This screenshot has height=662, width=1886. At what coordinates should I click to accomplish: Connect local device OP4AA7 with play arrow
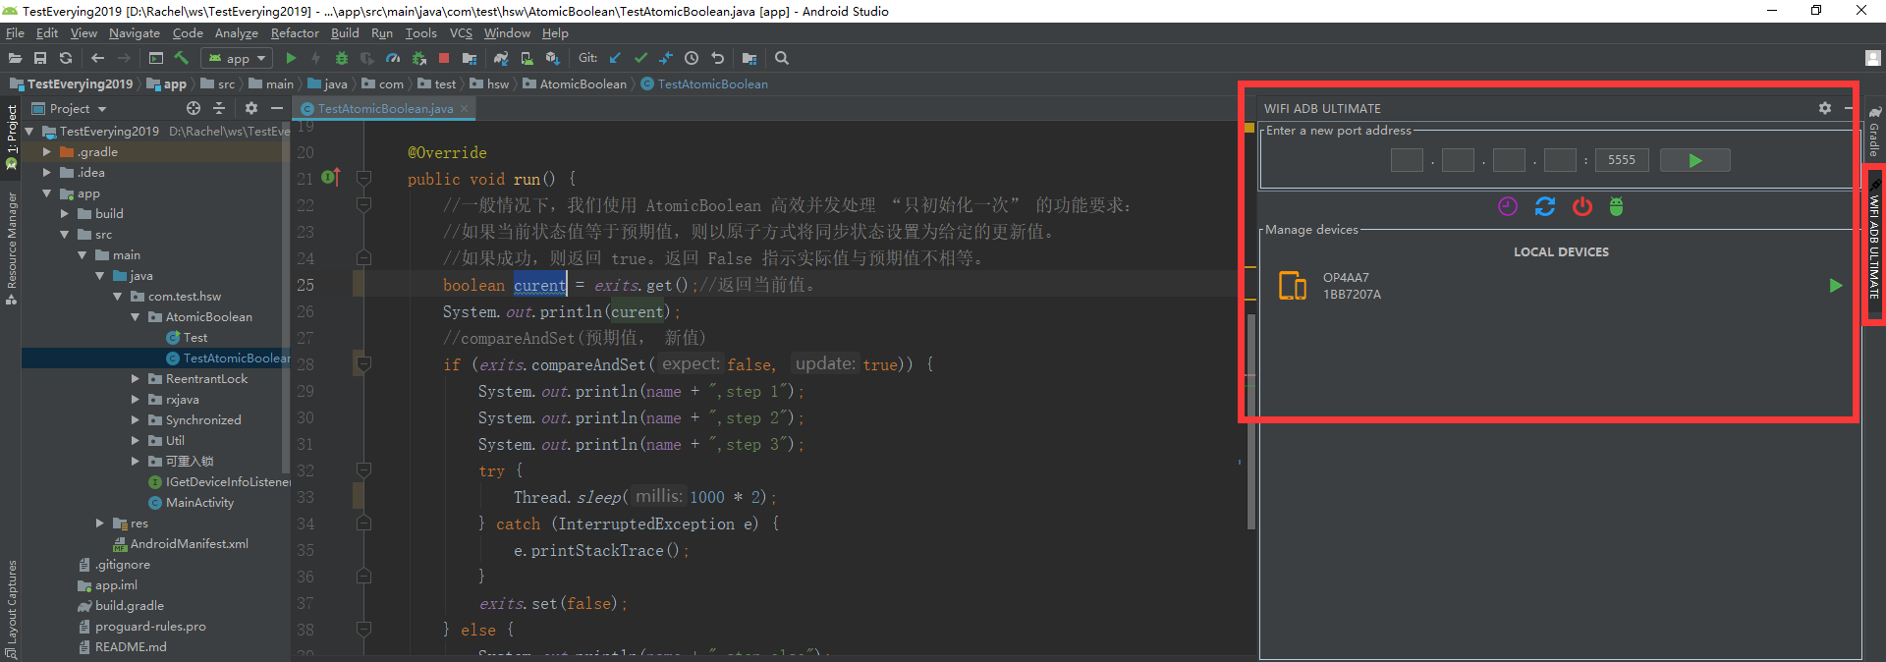coord(1836,286)
